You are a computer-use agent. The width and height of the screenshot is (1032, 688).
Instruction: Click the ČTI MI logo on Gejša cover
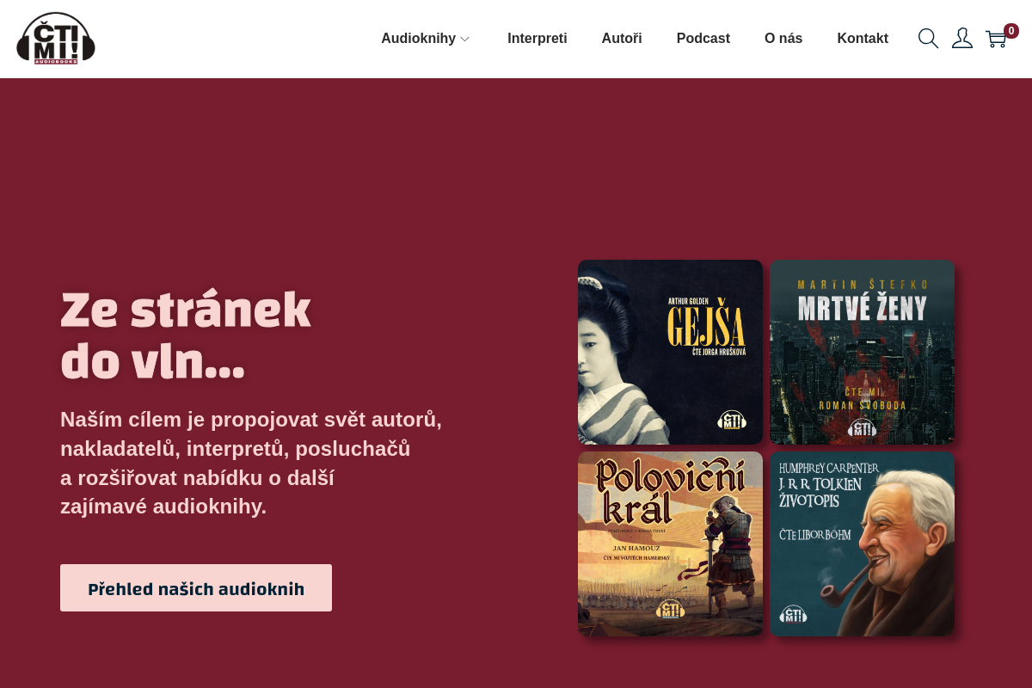point(732,420)
